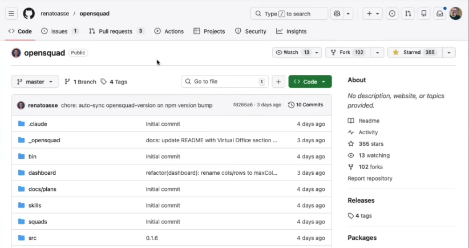Open the user profile avatar
The width and height of the screenshot is (469, 248).
[x=455, y=14]
